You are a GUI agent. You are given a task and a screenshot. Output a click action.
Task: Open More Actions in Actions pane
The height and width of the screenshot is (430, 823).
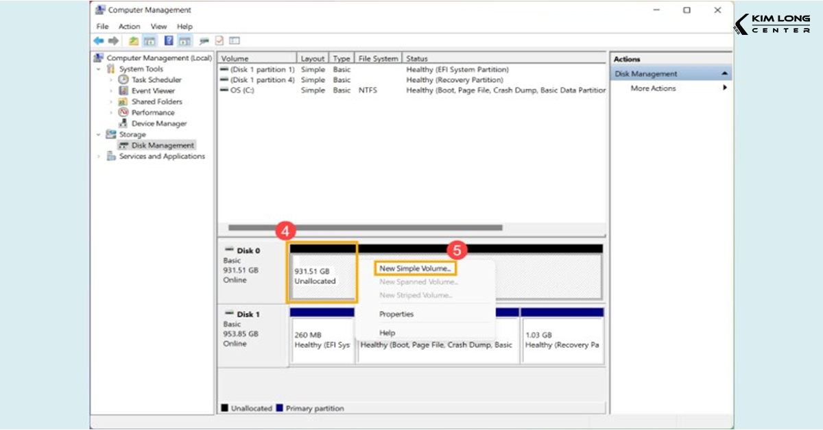[653, 88]
